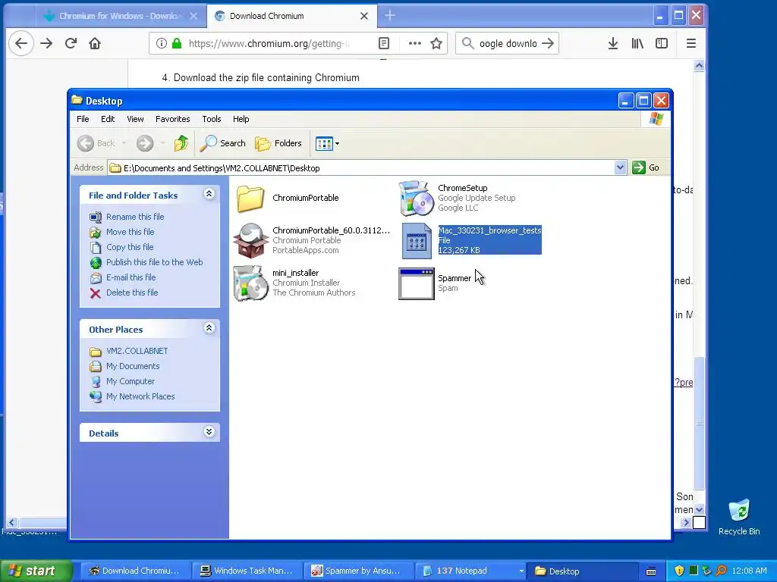The image size is (777, 582).
Task: Toggle the Folders pane button
Action: 278,143
